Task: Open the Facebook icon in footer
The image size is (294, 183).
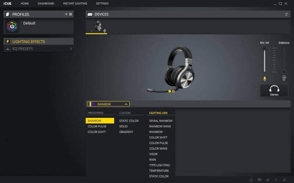Action: (276, 180)
